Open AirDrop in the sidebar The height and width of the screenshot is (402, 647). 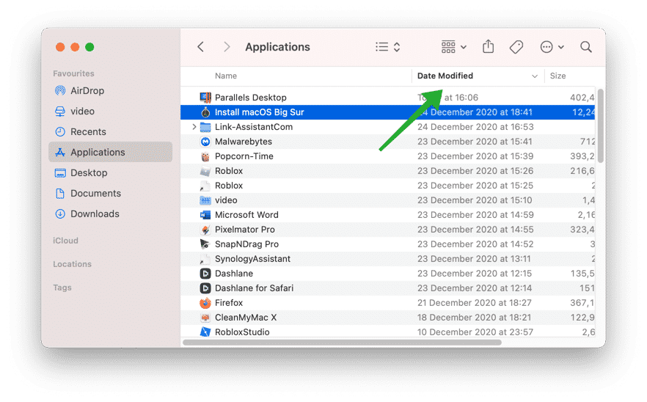tap(111, 91)
